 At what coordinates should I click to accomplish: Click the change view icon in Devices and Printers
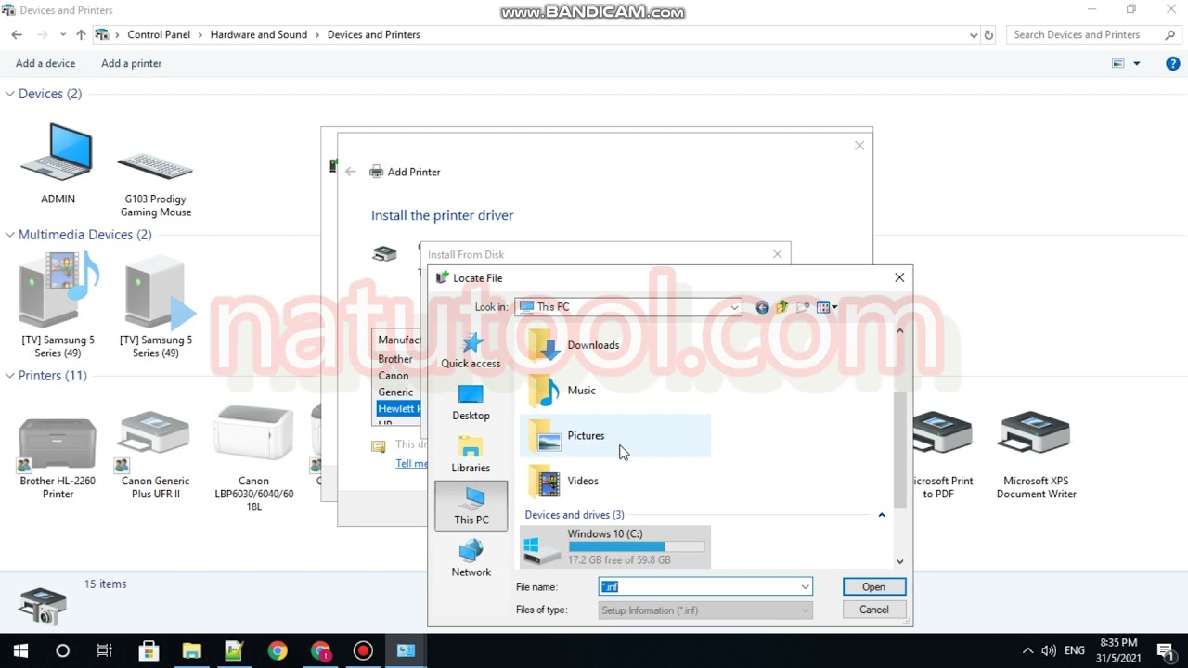(1118, 63)
